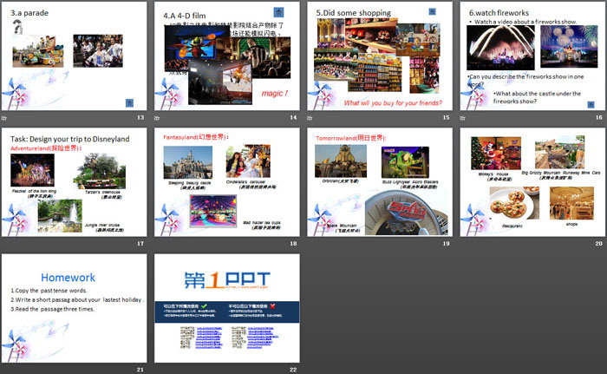
Task: Select the Tomorrowland slide thumbnail
Action: pos(378,182)
